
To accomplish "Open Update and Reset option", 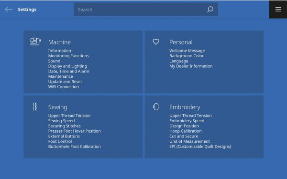I will (x=65, y=82).
